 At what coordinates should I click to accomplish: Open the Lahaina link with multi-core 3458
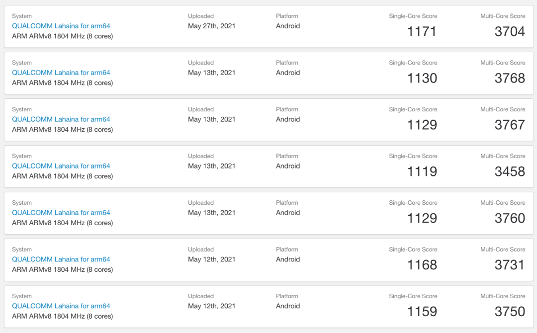[x=61, y=166]
